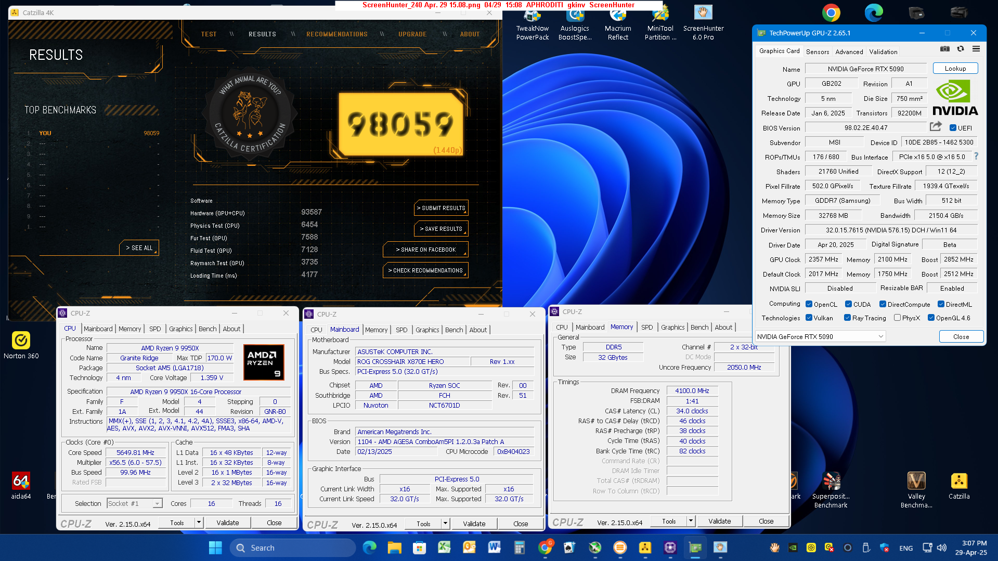Click CHECK RECOMMENDATIONS button
This screenshot has height=561, width=998.
coord(425,270)
